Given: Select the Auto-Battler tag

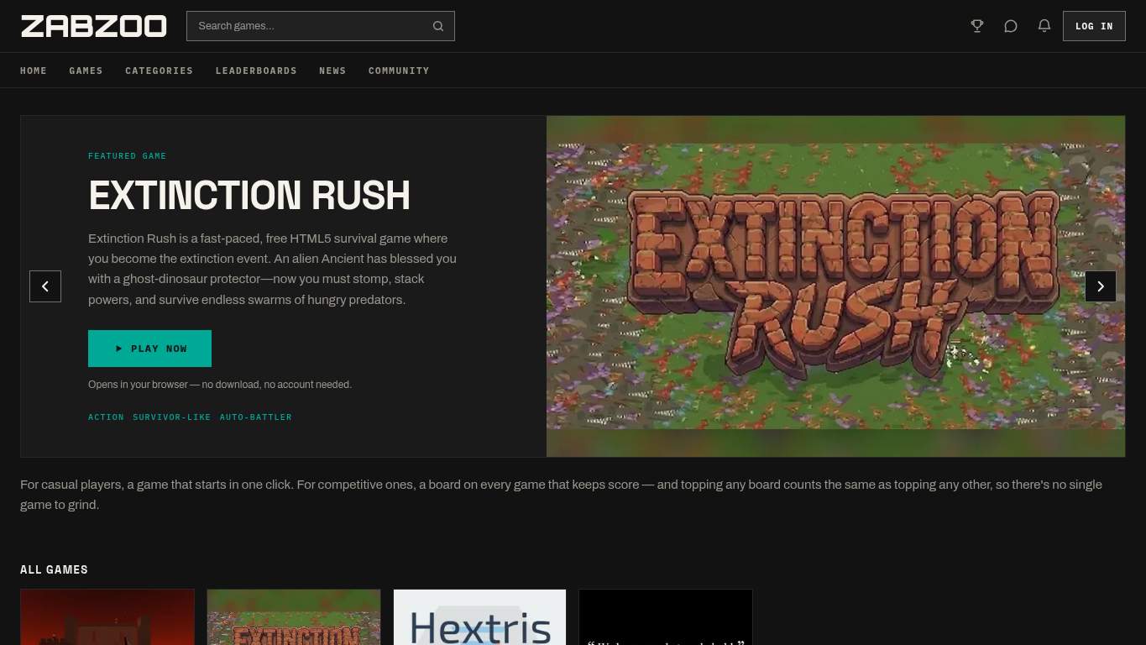Looking at the screenshot, I should coord(256,417).
